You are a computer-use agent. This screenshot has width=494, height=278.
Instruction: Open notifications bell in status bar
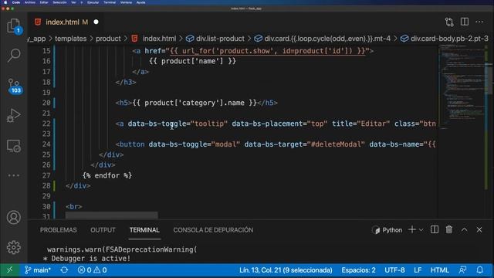480,270
